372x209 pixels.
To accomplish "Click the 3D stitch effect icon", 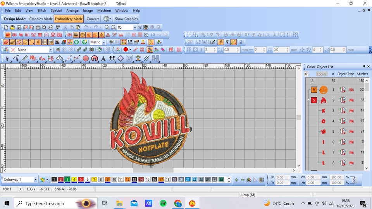I will click(x=153, y=35).
